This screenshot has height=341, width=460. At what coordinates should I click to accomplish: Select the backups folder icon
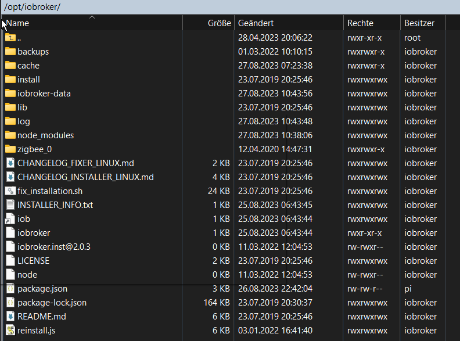pyautogui.click(x=10, y=52)
